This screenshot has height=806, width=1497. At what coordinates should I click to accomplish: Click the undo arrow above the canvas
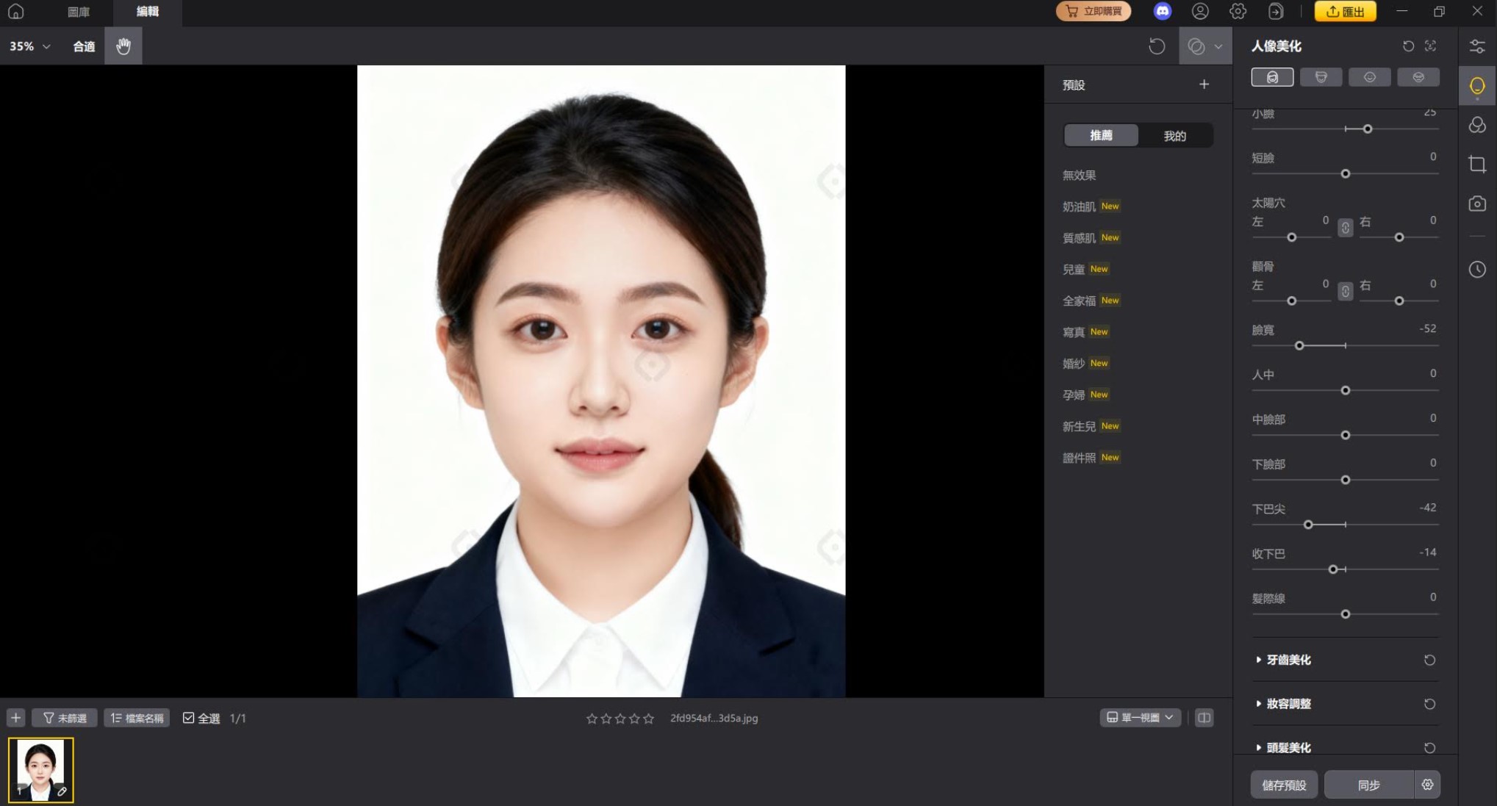click(1157, 46)
